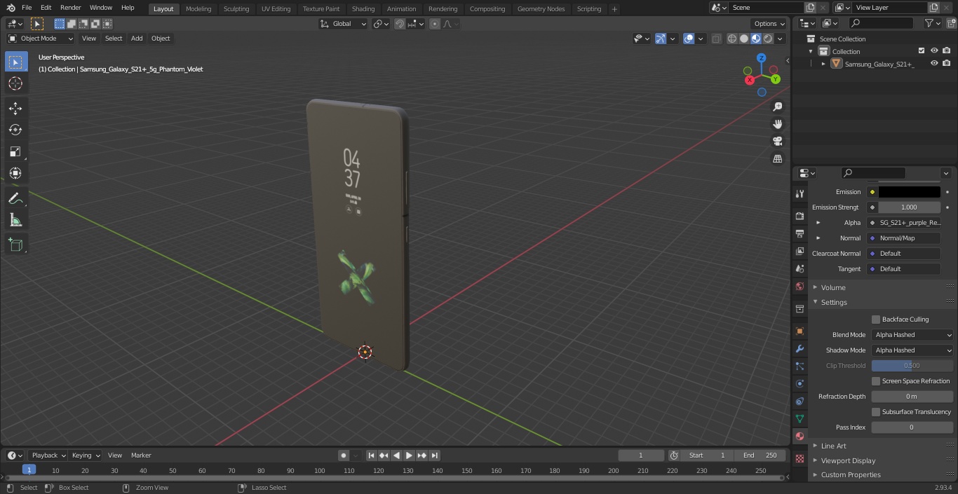
Task: Click the Play animation button
Action: point(409,455)
